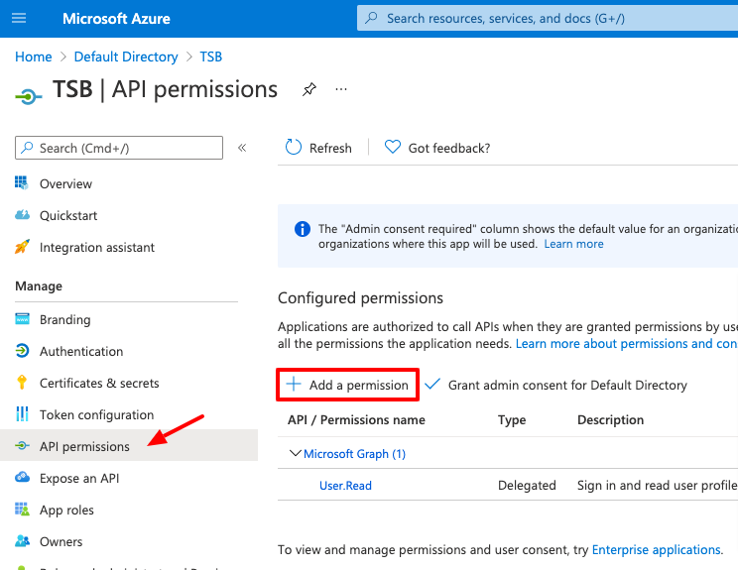Click the App roles icon
This screenshot has width=738, height=570.
[22, 510]
